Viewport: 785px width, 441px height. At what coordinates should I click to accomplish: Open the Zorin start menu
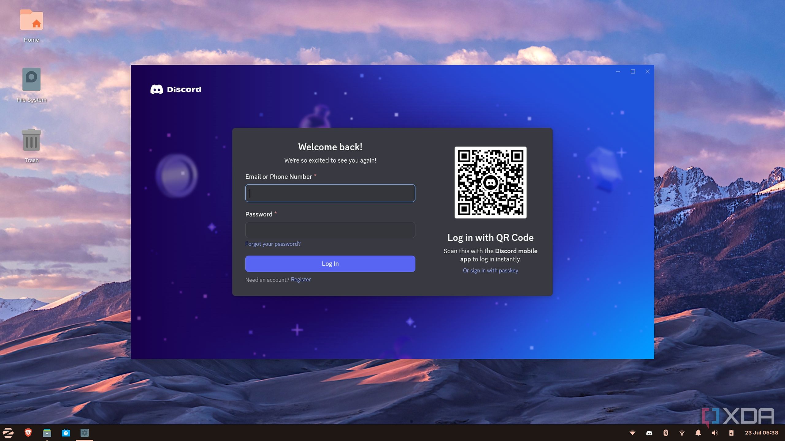(8, 432)
